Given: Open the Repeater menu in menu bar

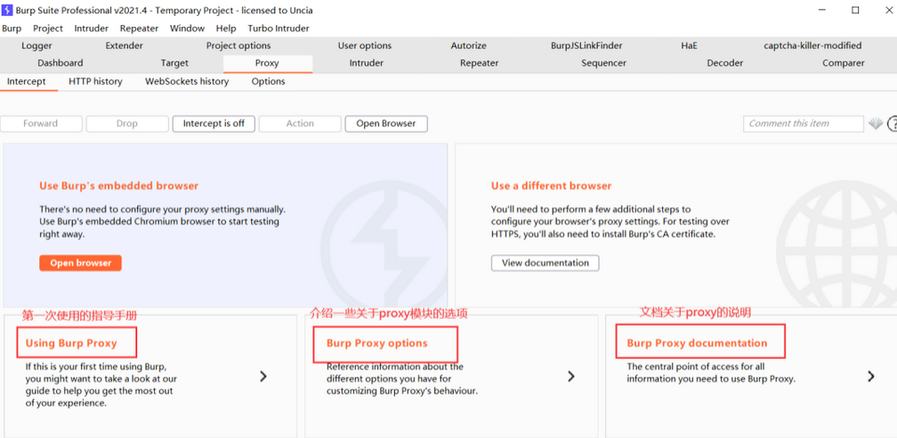Looking at the screenshot, I should 139,28.
